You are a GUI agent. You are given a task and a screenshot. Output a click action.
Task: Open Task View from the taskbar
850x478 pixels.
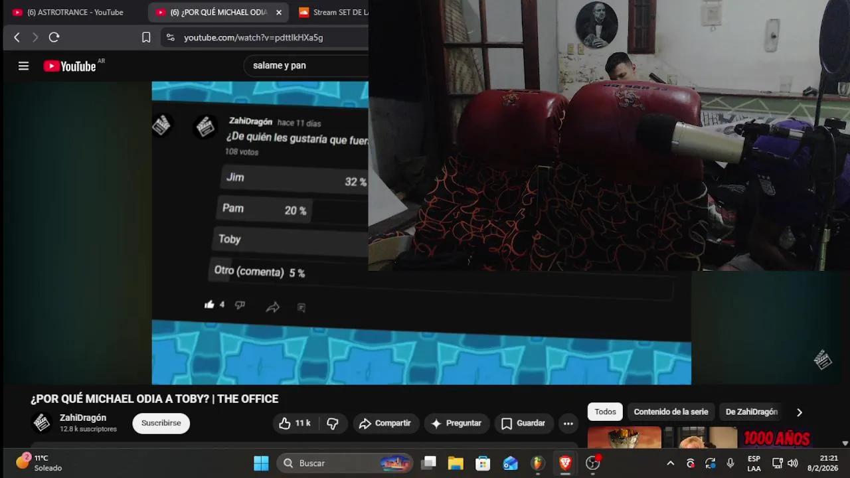430,463
